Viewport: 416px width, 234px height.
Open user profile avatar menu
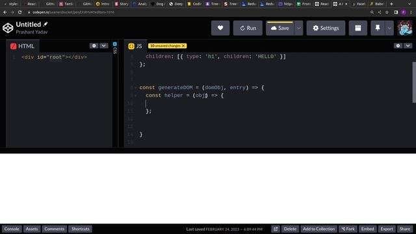[x=405, y=28]
